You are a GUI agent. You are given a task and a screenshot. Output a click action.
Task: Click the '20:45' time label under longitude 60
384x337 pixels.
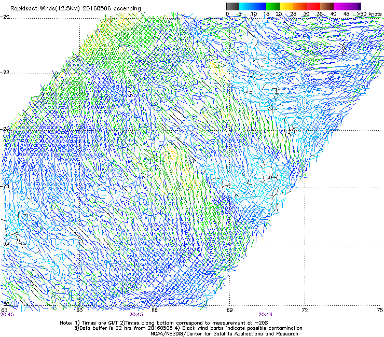[x=7, y=315]
